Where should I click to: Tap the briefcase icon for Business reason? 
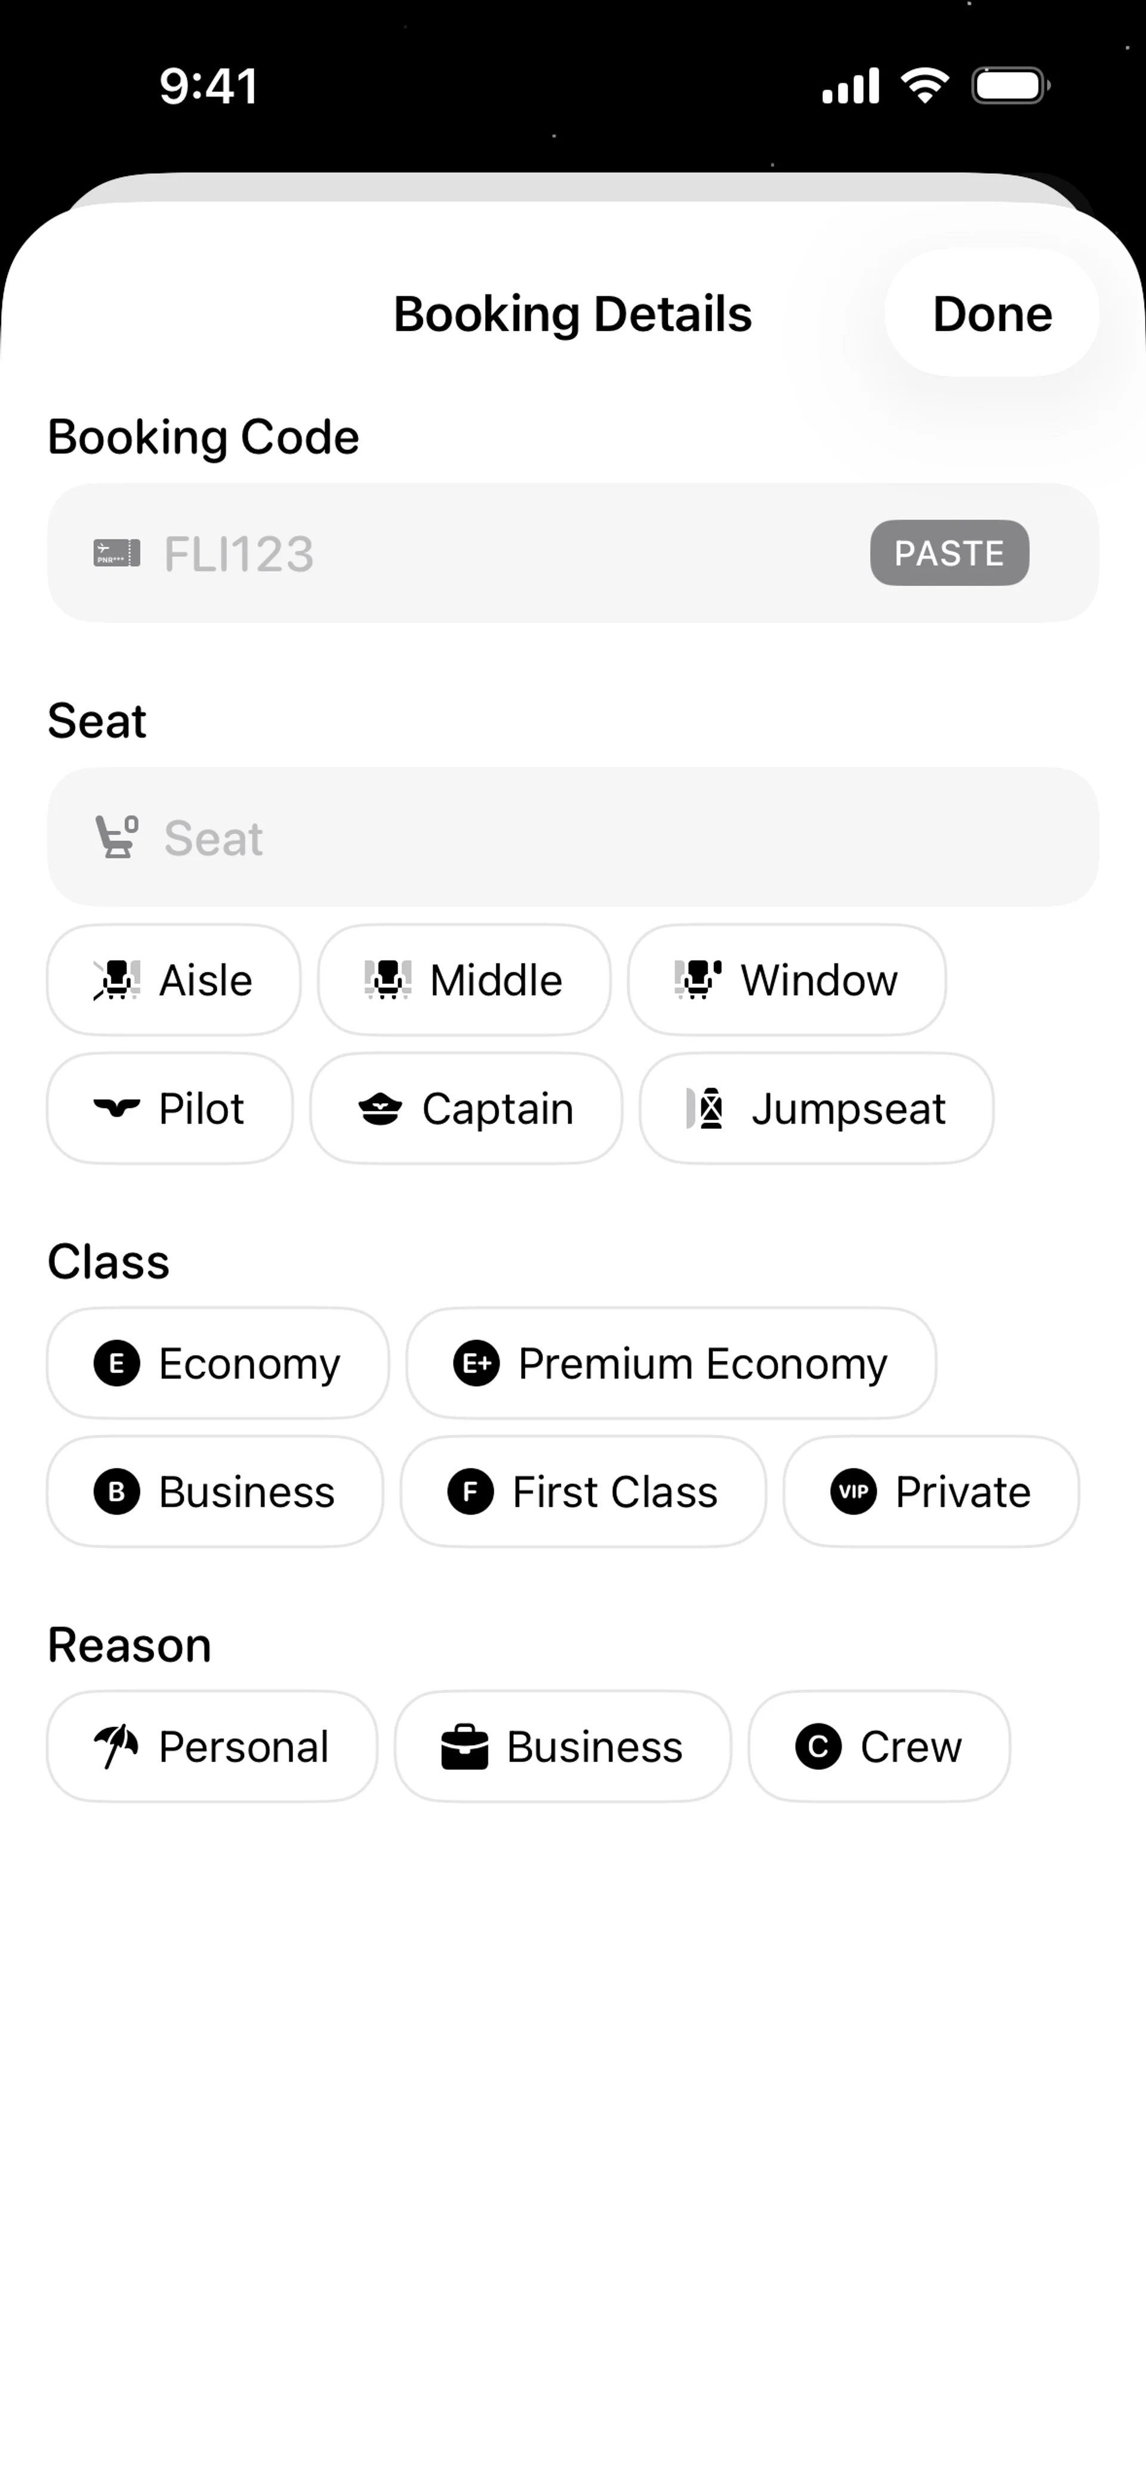464,1747
